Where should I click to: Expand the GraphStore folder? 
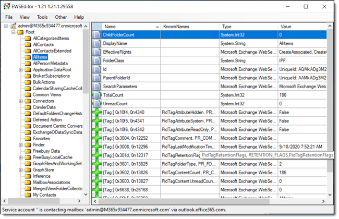click(x=21, y=170)
